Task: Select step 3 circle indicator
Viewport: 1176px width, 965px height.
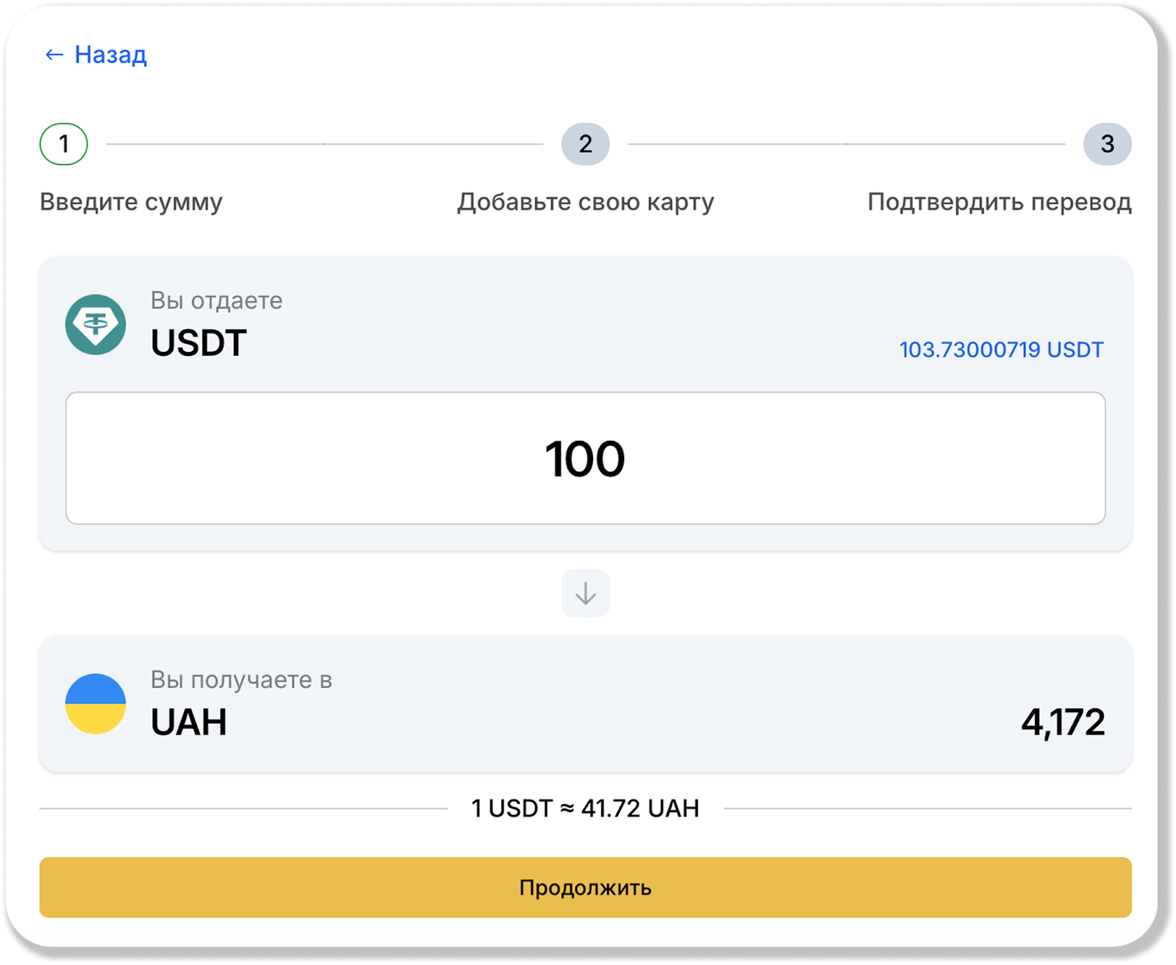Action: point(1107,144)
